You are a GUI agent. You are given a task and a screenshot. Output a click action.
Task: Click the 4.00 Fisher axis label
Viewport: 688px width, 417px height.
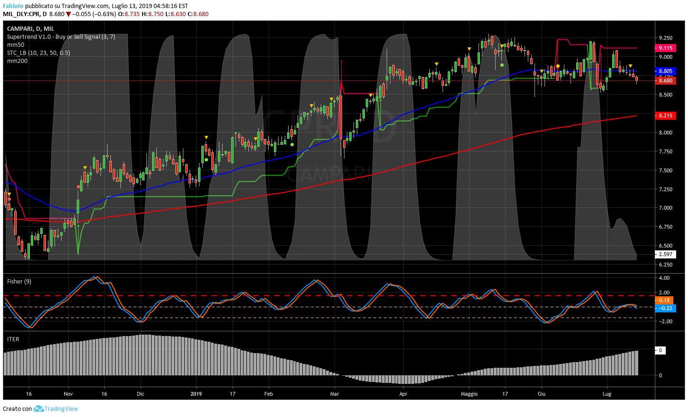[x=664, y=278]
